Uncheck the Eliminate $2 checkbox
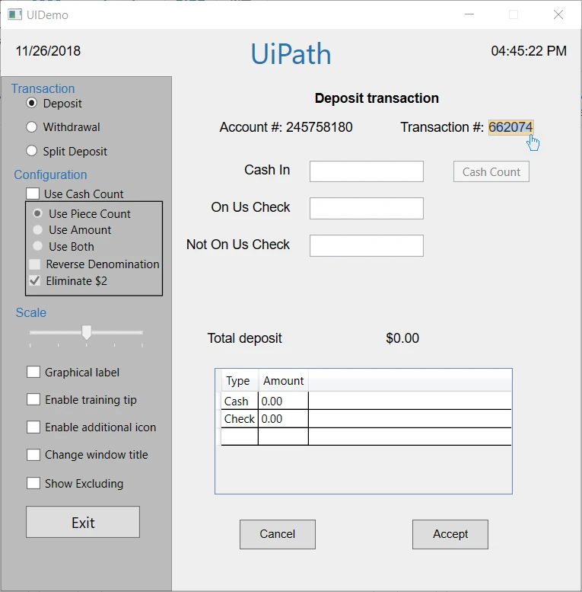 click(35, 281)
